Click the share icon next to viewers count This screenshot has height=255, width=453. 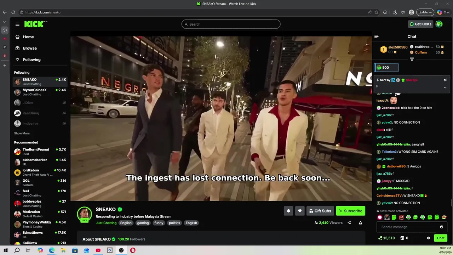pos(349,223)
